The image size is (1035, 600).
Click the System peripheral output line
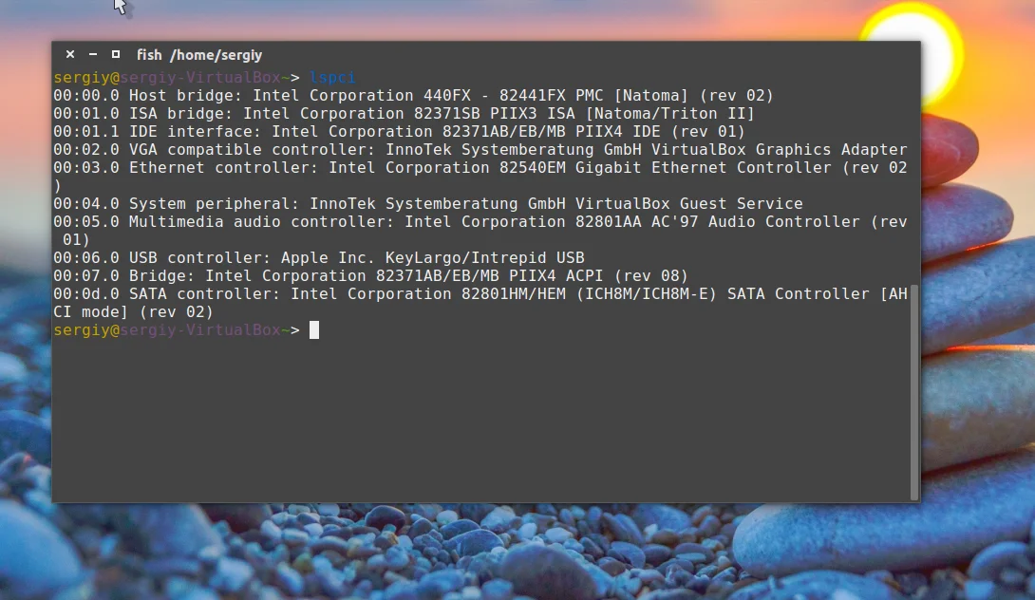(x=427, y=204)
